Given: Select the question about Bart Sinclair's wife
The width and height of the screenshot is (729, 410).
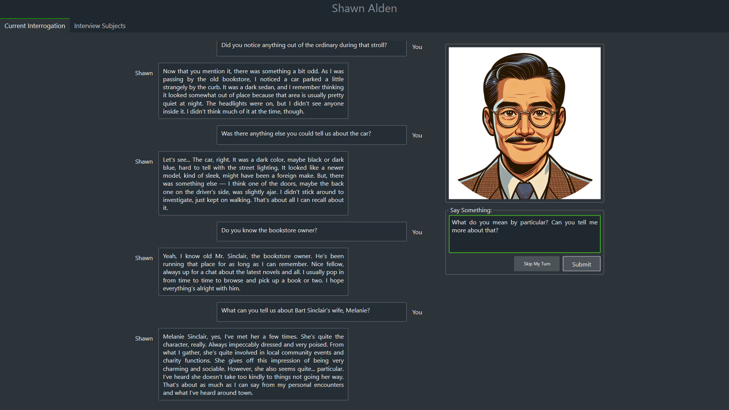Looking at the screenshot, I should (311, 312).
